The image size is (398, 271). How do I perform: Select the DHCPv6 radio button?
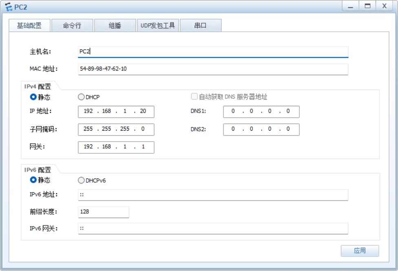pyautogui.click(x=81, y=180)
